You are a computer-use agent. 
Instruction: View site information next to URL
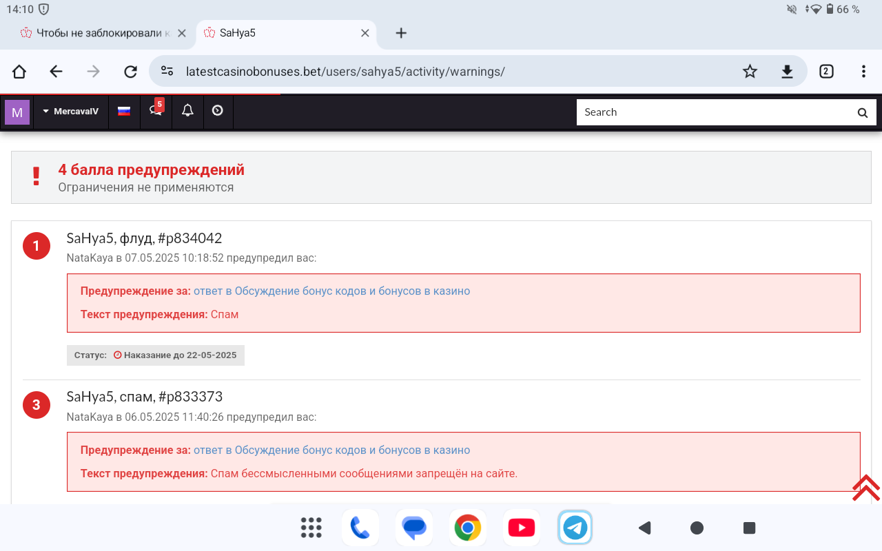(167, 72)
